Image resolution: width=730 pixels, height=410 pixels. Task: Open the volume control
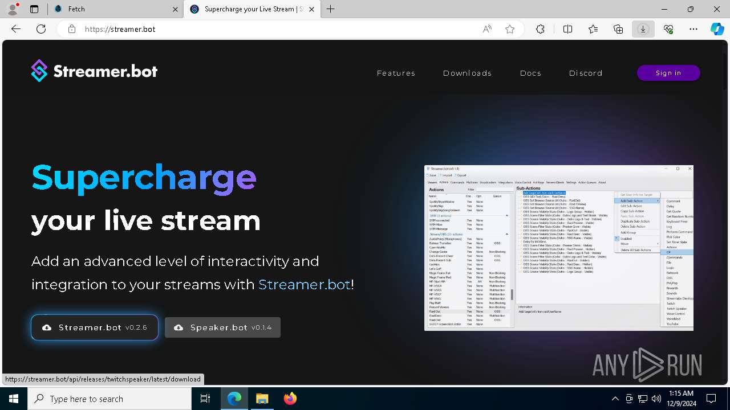[656, 399]
